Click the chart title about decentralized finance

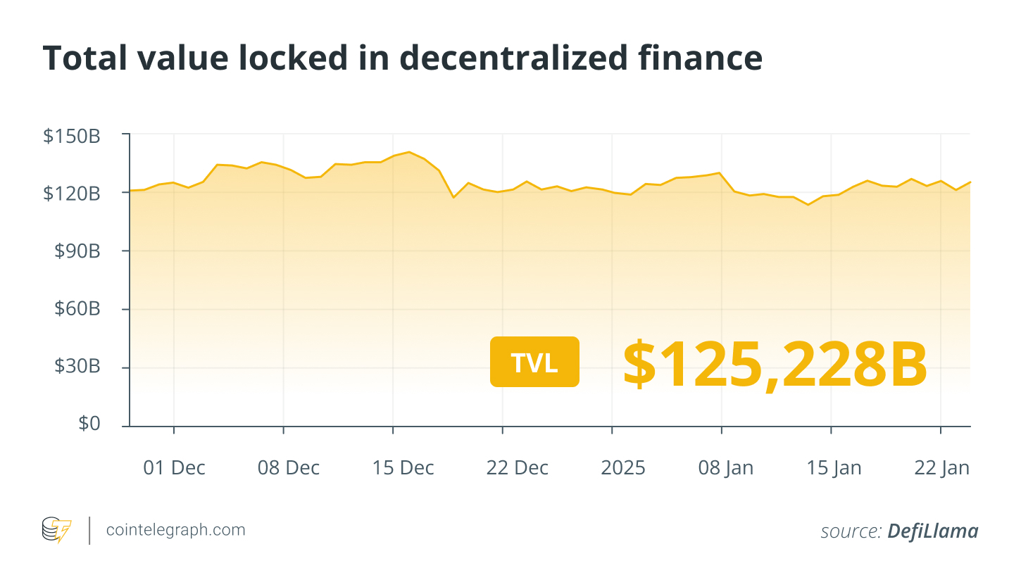[x=402, y=58]
